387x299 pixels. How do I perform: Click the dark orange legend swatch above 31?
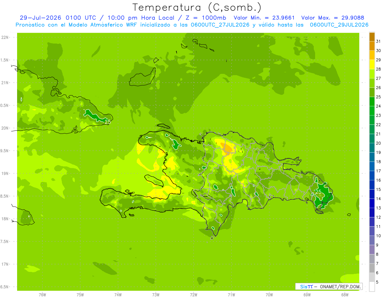(x=372, y=37)
